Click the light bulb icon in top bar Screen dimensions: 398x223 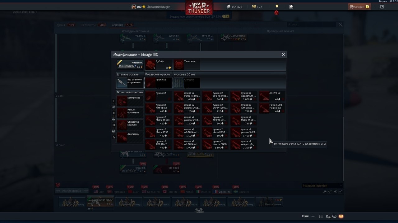click(x=277, y=7)
